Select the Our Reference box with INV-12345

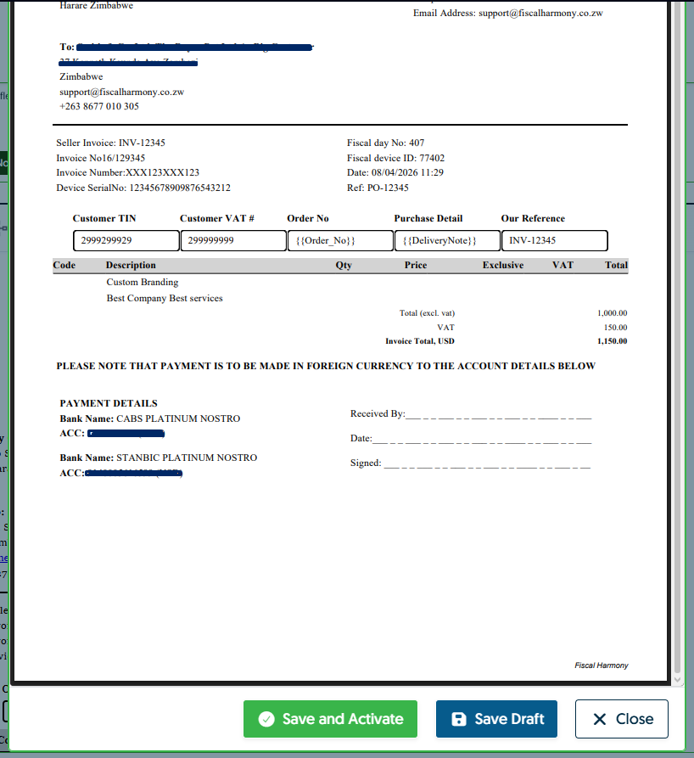(553, 241)
